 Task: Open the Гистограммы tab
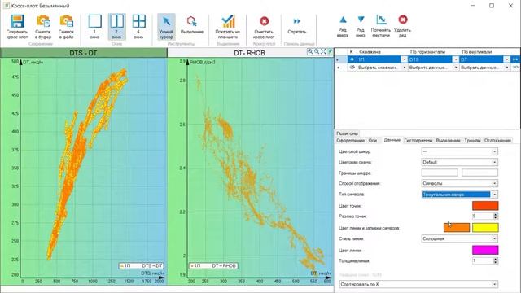pos(418,141)
